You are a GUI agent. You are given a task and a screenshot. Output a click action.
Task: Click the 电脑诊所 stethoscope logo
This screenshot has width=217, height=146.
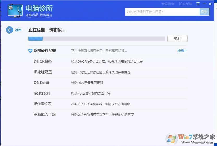click(x=15, y=11)
